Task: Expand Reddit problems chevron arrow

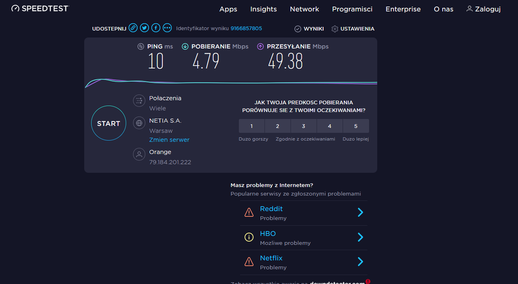Action: pos(360,212)
